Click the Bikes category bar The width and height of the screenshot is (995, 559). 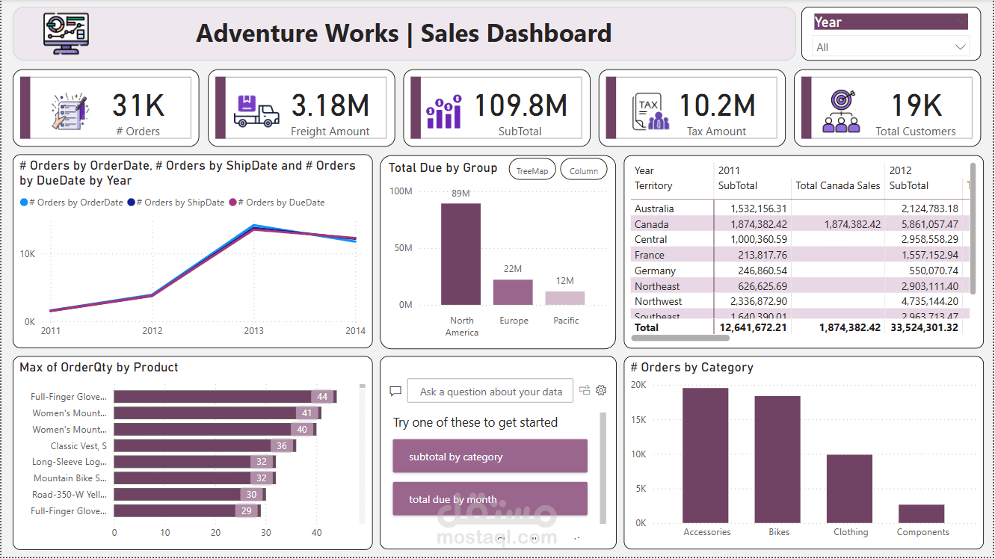pos(777,460)
